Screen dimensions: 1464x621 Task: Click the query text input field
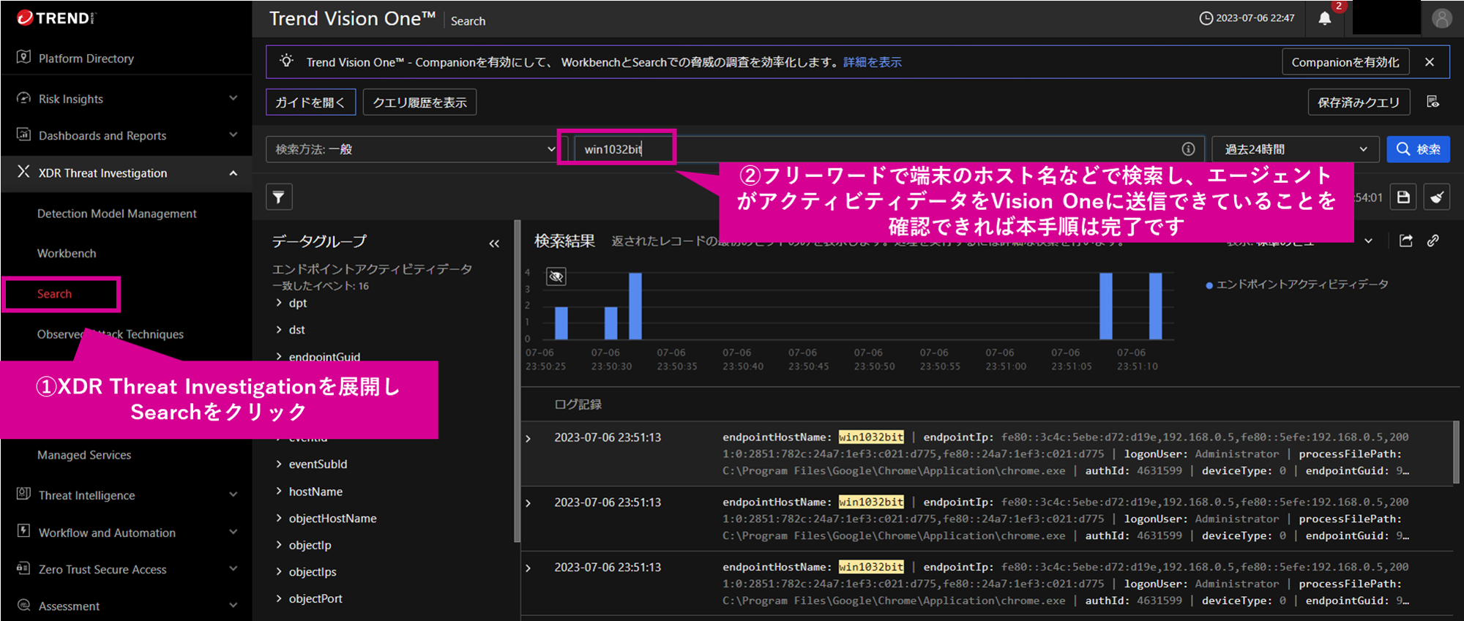click(878, 149)
